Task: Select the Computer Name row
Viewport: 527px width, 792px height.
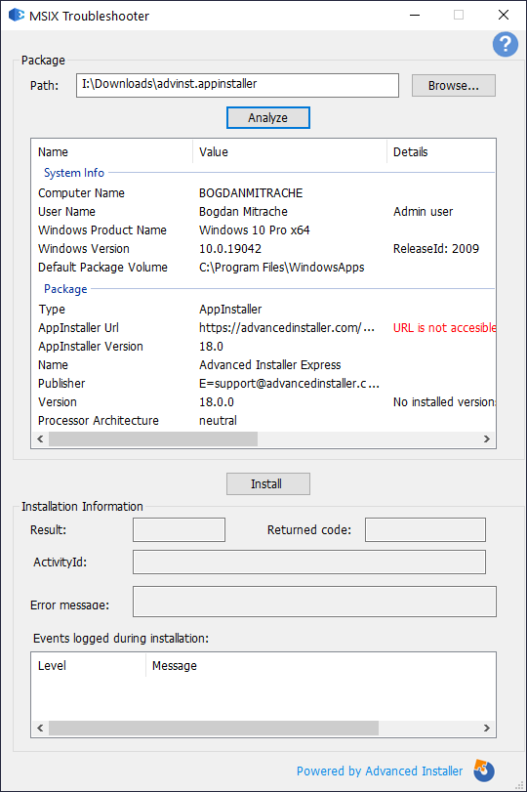Action: pyautogui.click(x=263, y=193)
